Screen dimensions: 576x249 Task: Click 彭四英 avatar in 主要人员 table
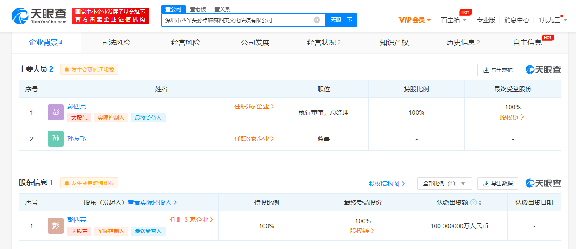click(x=56, y=112)
